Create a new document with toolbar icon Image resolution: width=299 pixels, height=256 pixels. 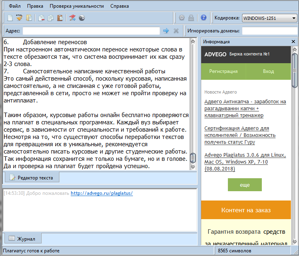(x=10, y=18)
